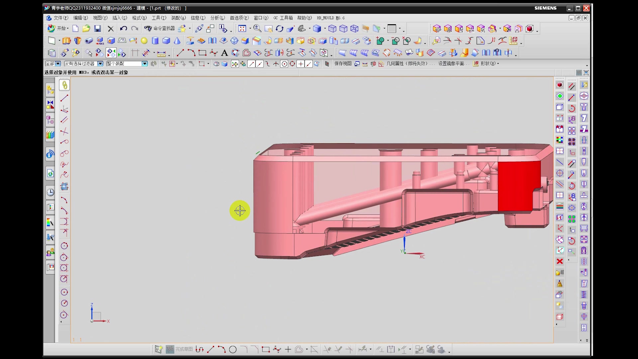The image size is (638, 359).
Task: Open the 没有选择过滤器 filter dropdown
Action: (x=100, y=63)
